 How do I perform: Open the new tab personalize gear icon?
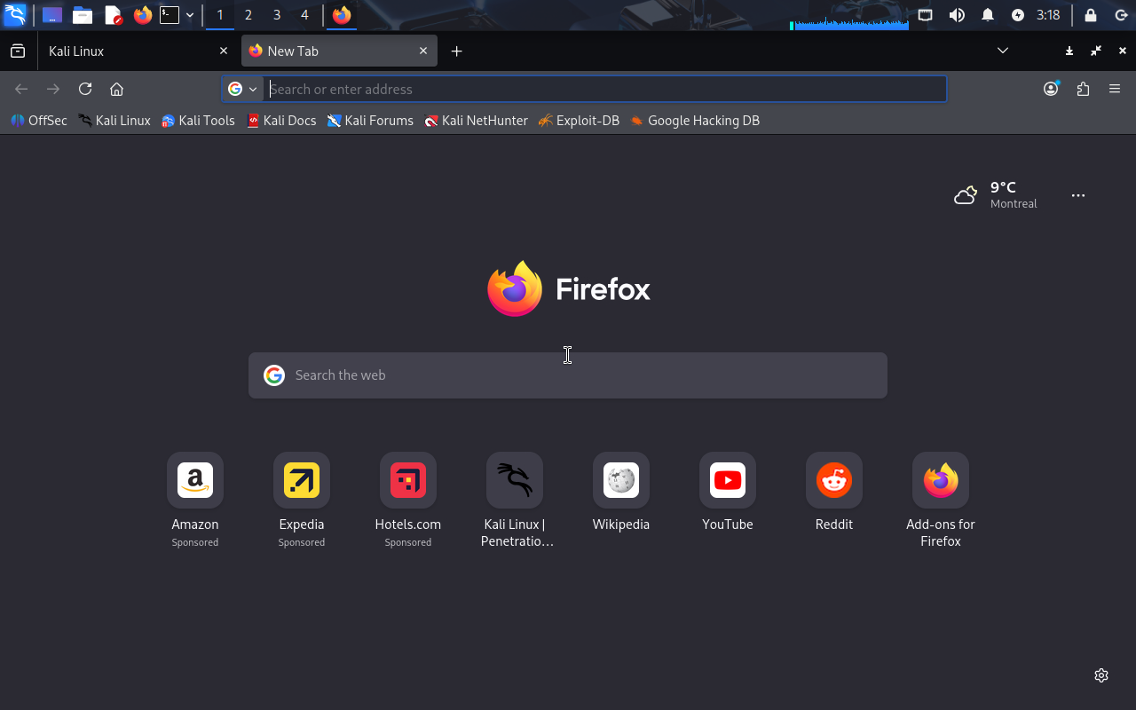click(x=1101, y=675)
